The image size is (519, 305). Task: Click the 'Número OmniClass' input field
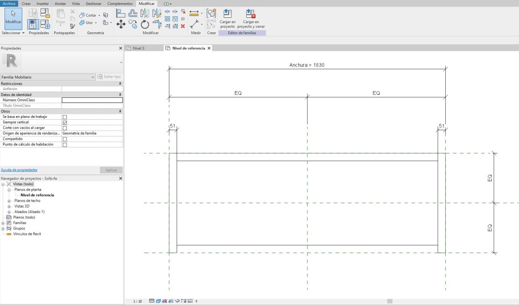point(92,100)
